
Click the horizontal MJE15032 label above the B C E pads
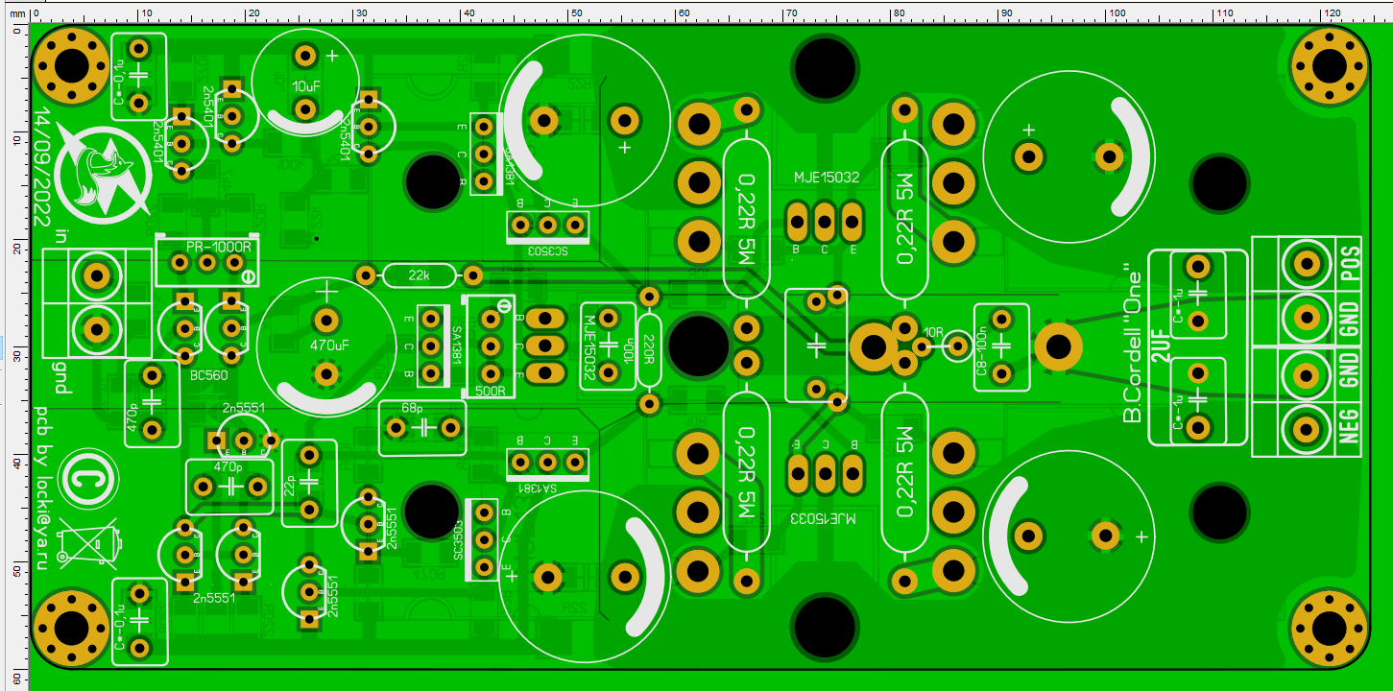[826, 179]
